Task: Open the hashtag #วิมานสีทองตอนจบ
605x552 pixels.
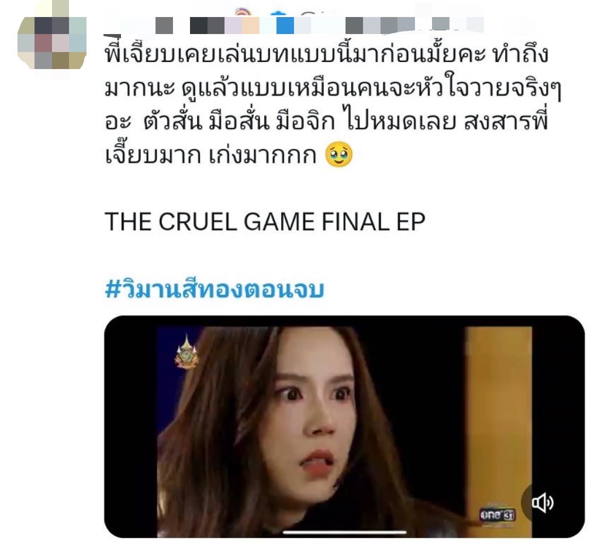Action: pos(214,289)
